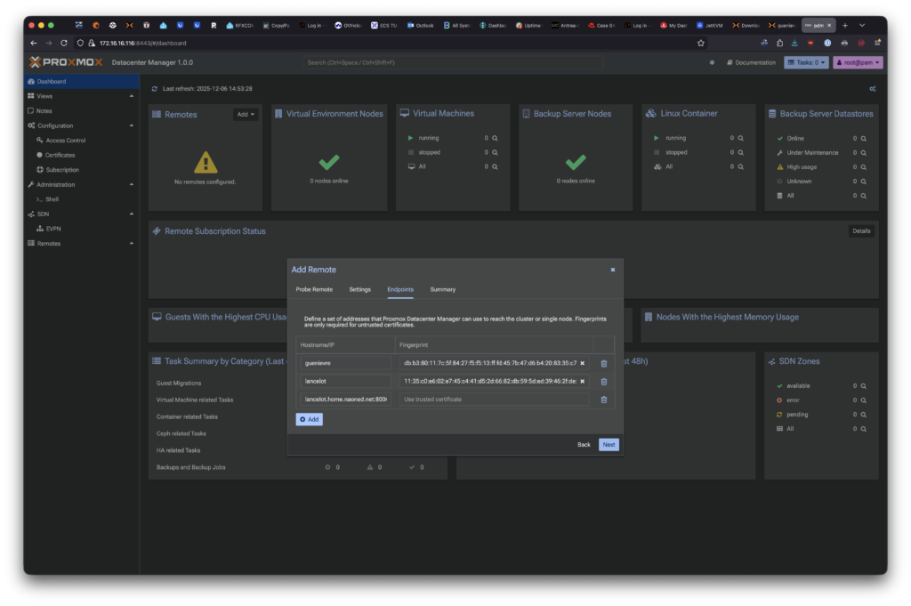
Task: Expand the Remotes Add dropdown
Action: click(x=246, y=114)
